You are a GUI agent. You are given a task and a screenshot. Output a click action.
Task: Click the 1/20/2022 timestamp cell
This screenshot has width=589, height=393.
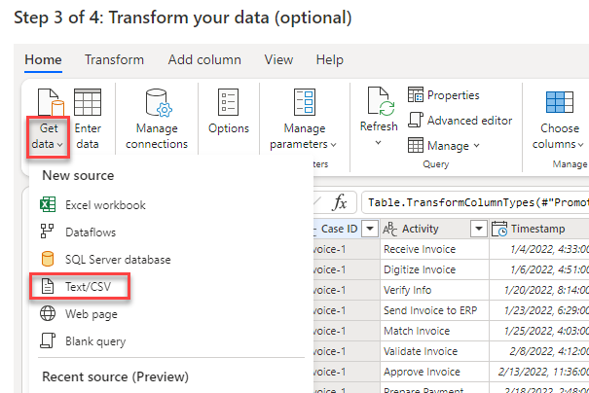point(539,290)
